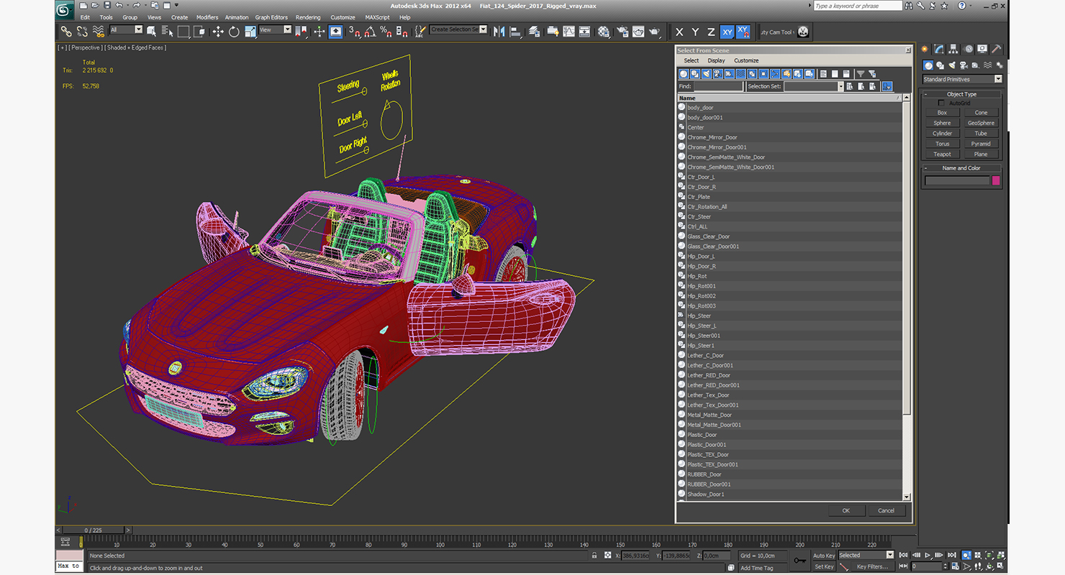1065x575 pixels.
Task: Open the Rendering menu
Action: pos(308,17)
